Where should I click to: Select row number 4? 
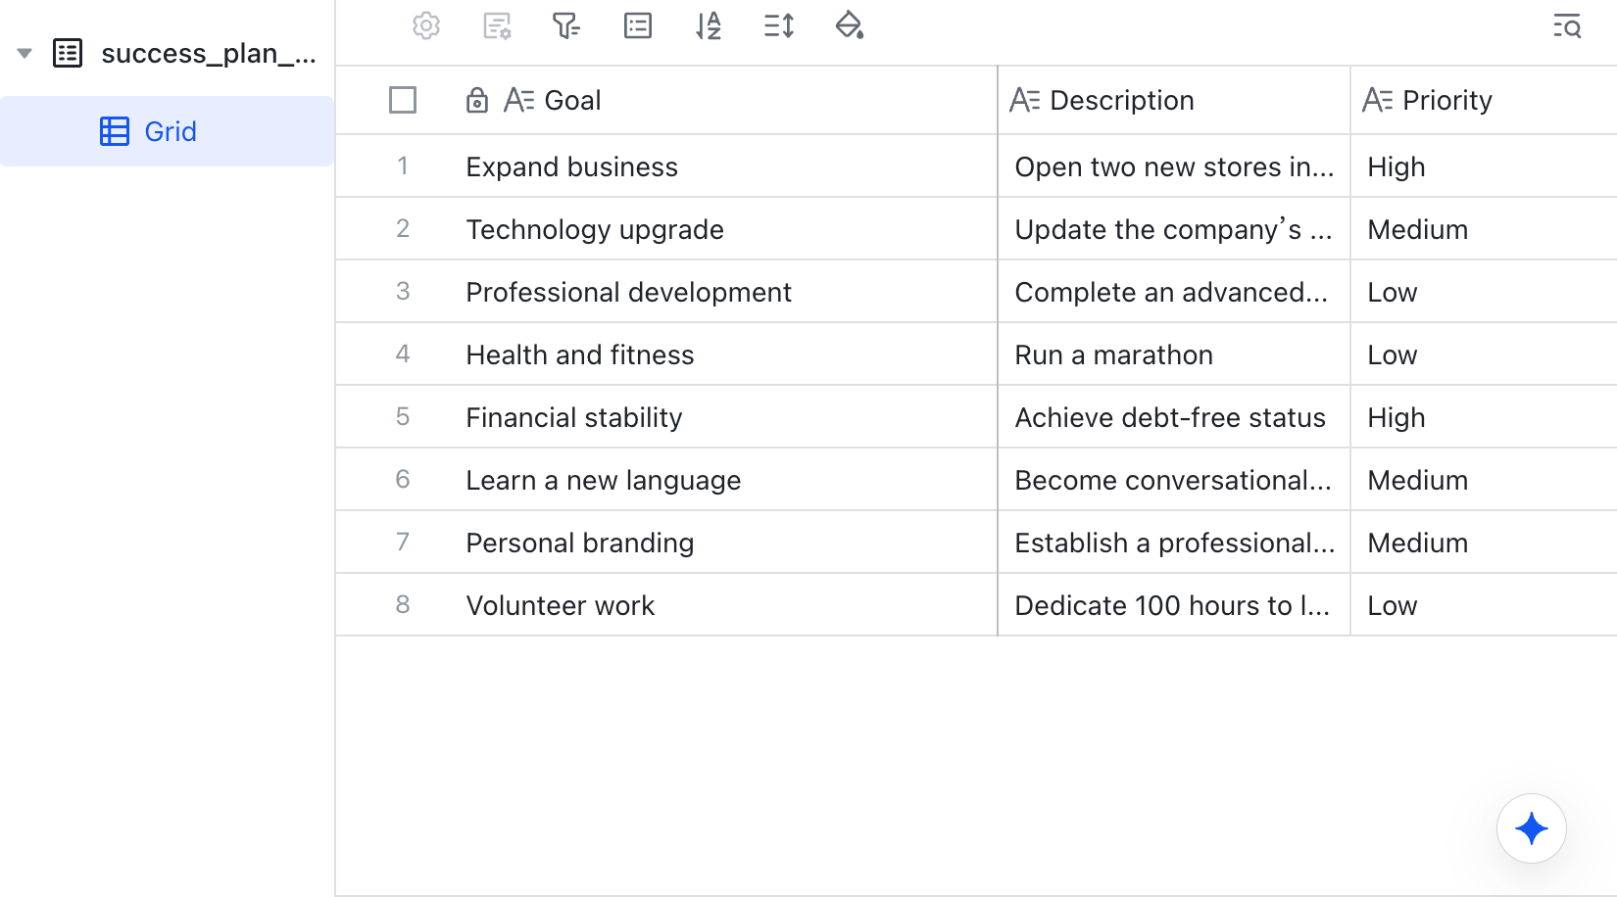tap(403, 354)
